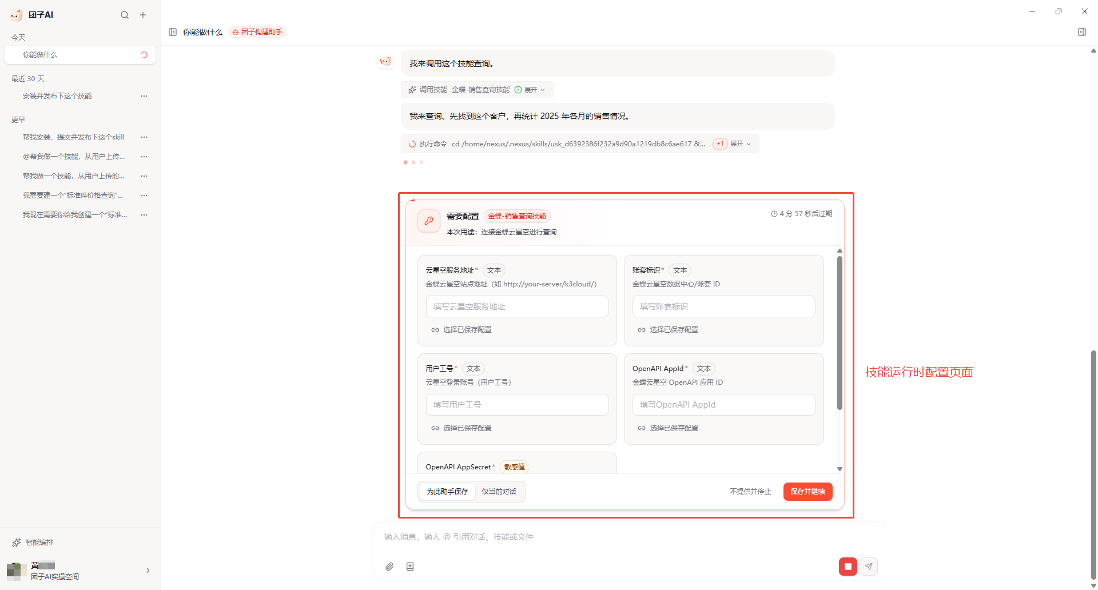Click the main chat vertical scrollbar
Viewport: 1098px width, 590px height.
(x=1093, y=465)
